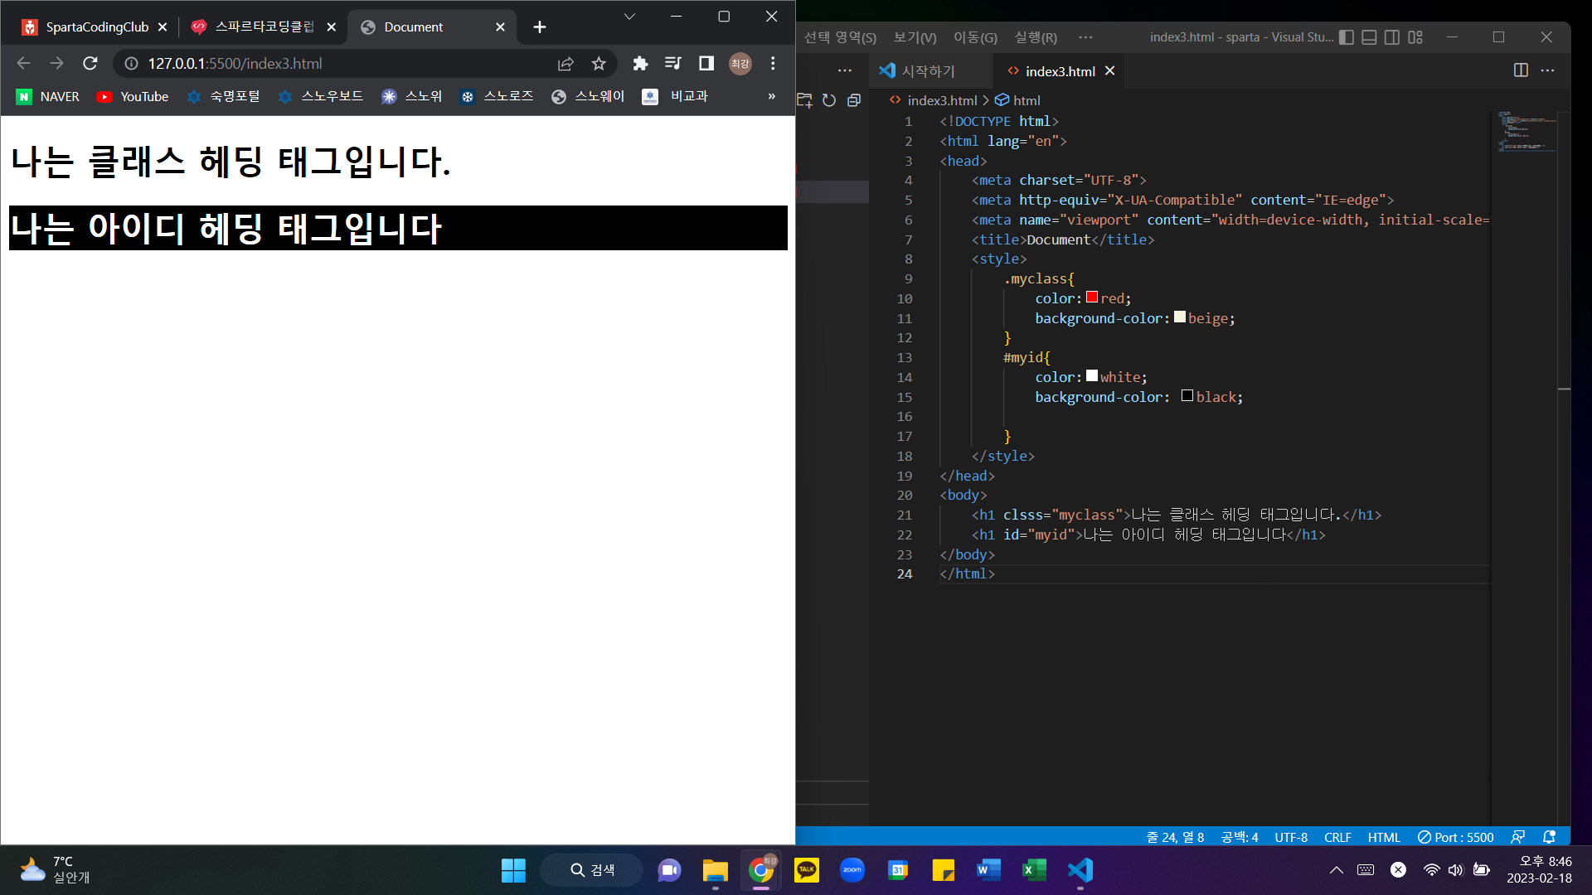
Task: Click line and column status 줄 24, 열 8
Action: [x=1176, y=837]
